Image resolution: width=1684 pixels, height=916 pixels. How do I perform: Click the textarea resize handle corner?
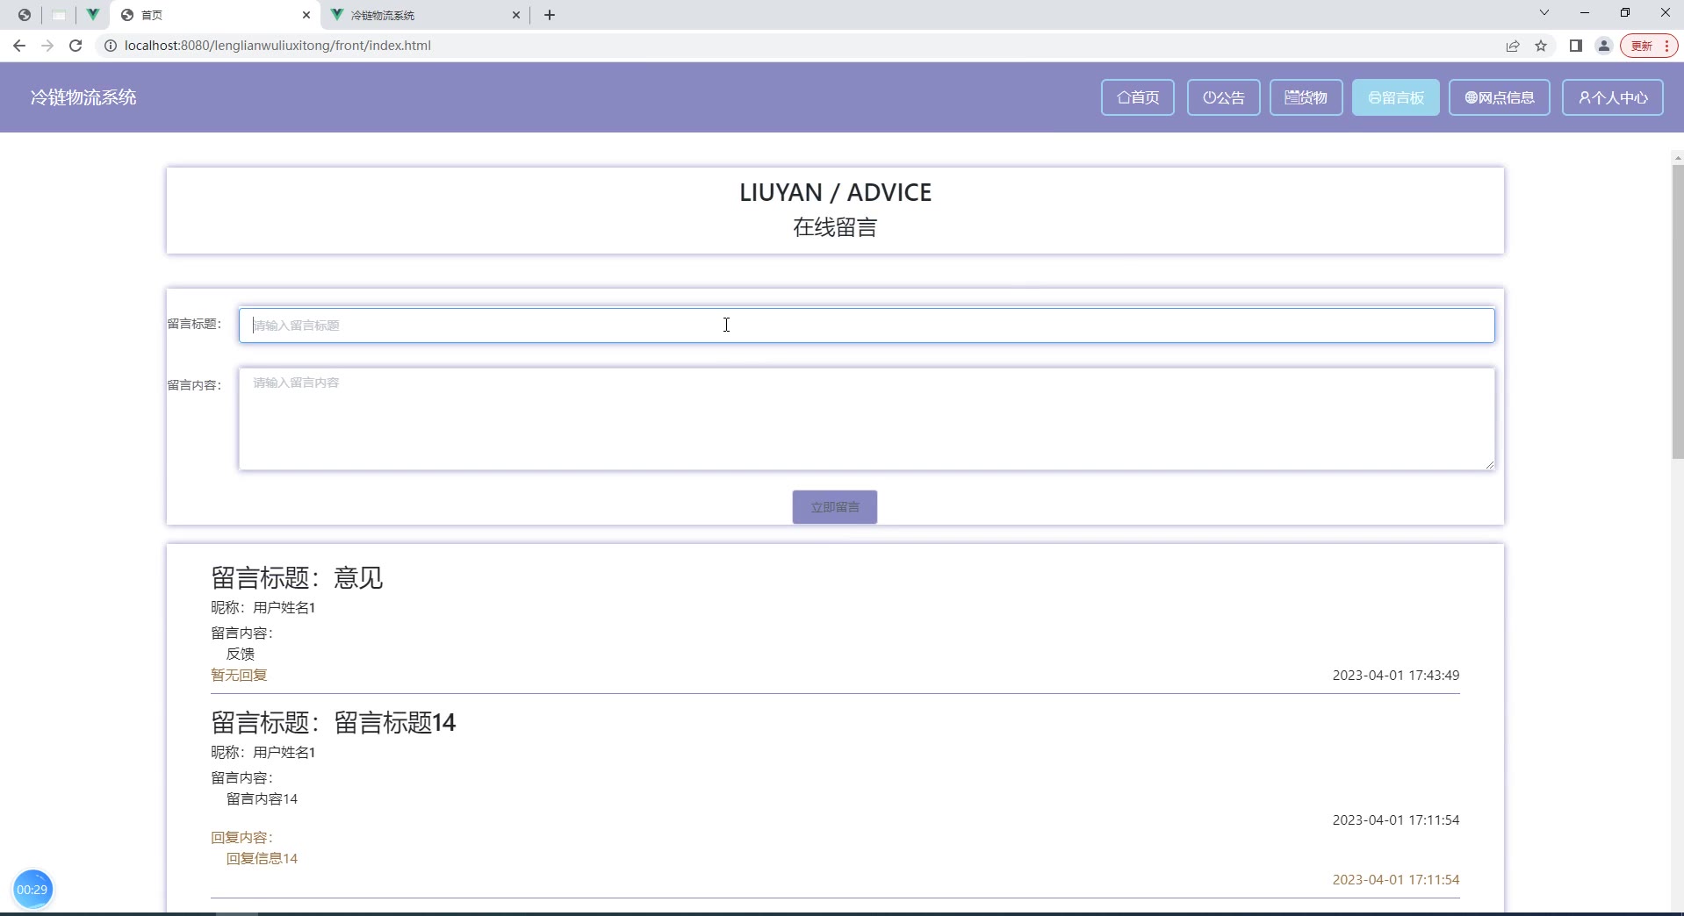pyautogui.click(x=1490, y=465)
